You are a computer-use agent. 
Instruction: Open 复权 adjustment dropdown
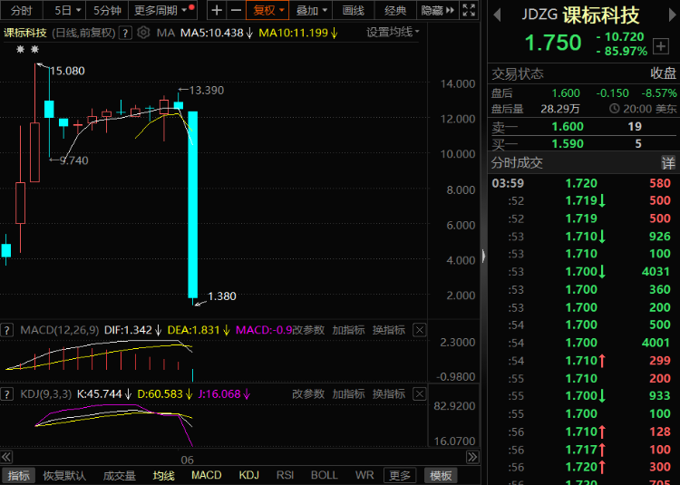click(x=267, y=10)
